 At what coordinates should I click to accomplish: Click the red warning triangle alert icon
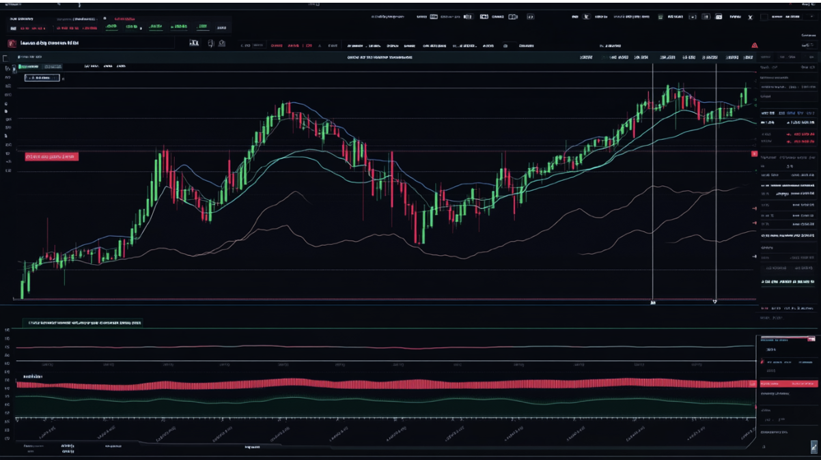754,45
